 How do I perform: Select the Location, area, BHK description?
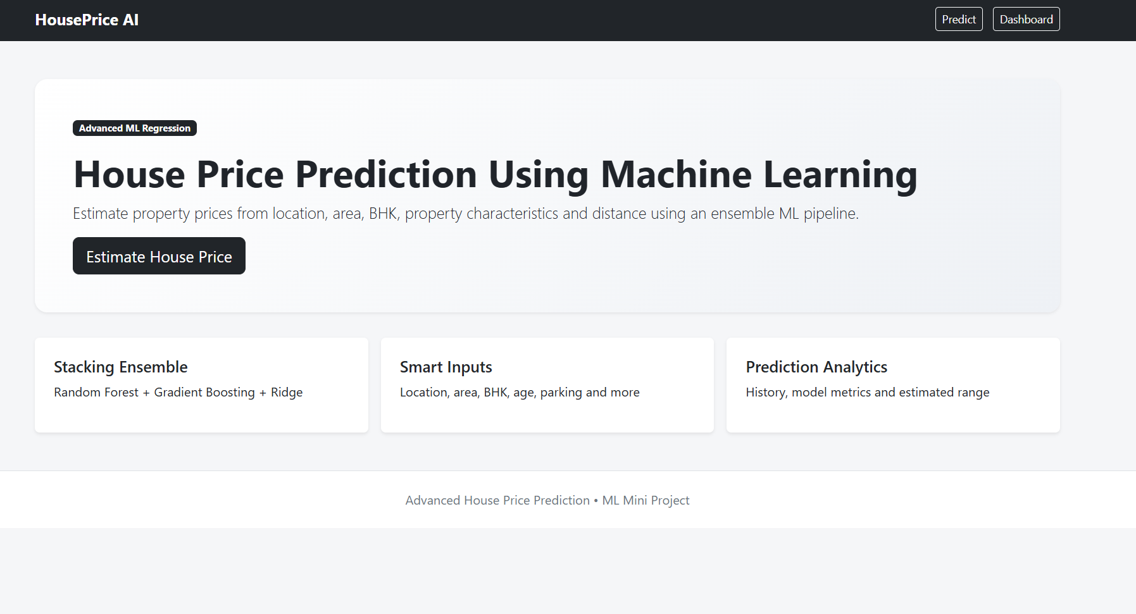click(520, 392)
